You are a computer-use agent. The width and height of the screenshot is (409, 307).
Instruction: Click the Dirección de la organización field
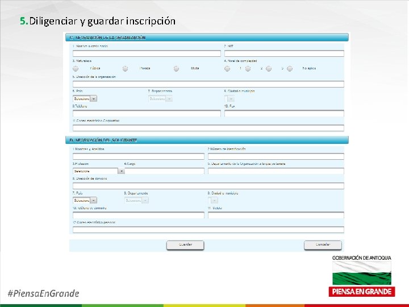point(208,84)
